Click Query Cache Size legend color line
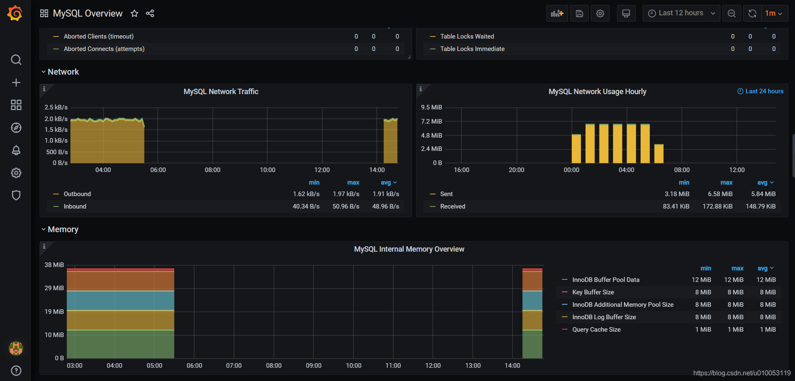The height and width of the screenshot is (381, 795). pyautogui.click(x=564, y=330)
